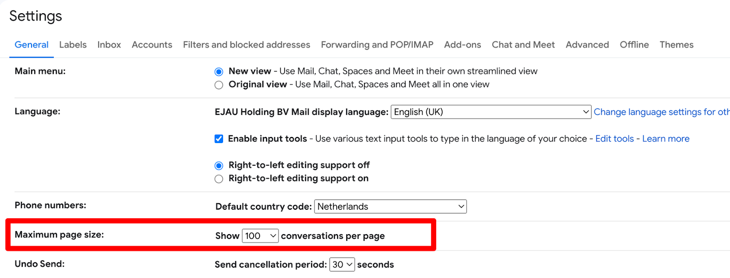Viewport: 730px width, 278px height.
Task: Switch to the Labels tab
Action: pos(73,45)
